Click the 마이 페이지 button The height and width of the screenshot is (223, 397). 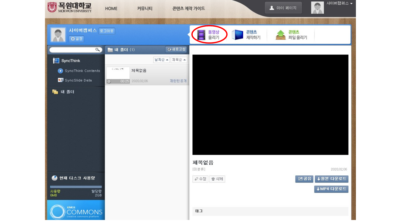click(283, 8)
